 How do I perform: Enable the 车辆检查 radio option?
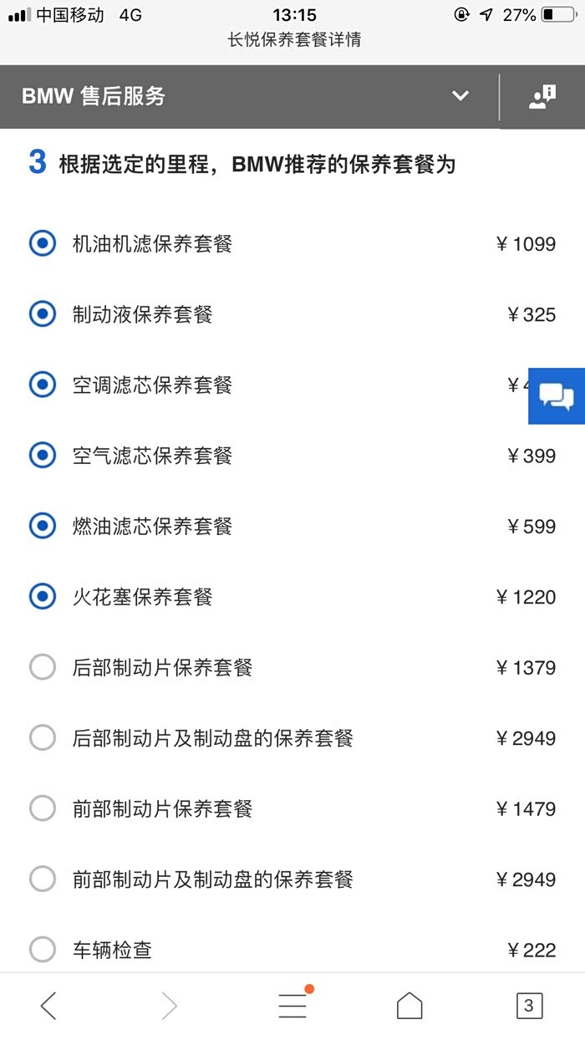(43, 950)
